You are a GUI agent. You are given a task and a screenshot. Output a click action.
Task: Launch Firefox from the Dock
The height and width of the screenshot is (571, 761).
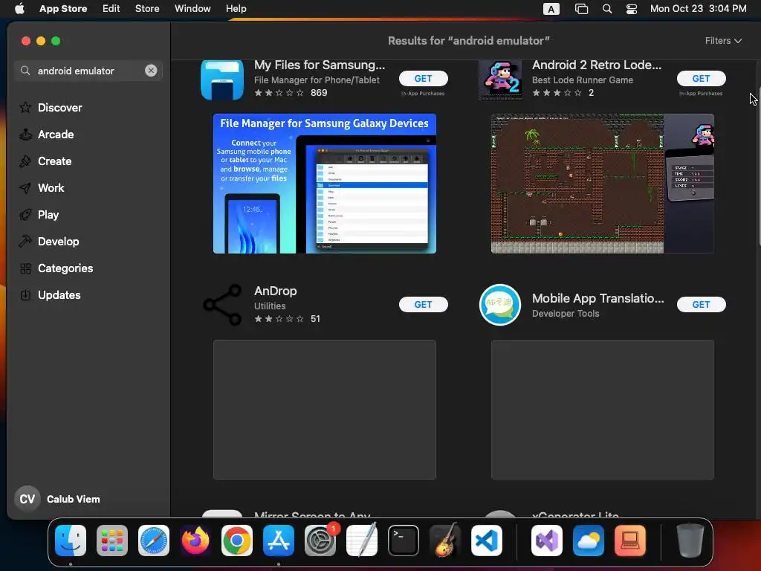point(195,540)
